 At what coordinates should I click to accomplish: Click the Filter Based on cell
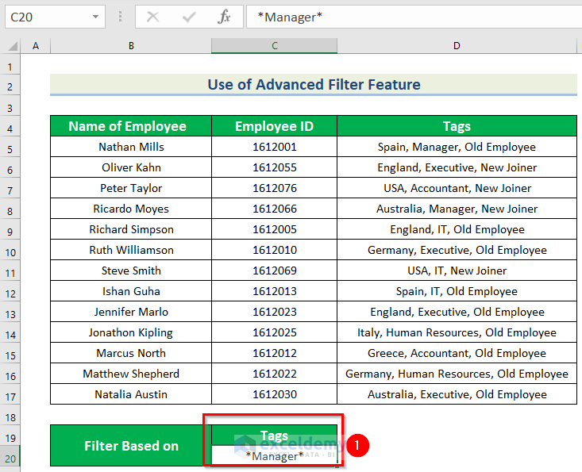(131, 446)
